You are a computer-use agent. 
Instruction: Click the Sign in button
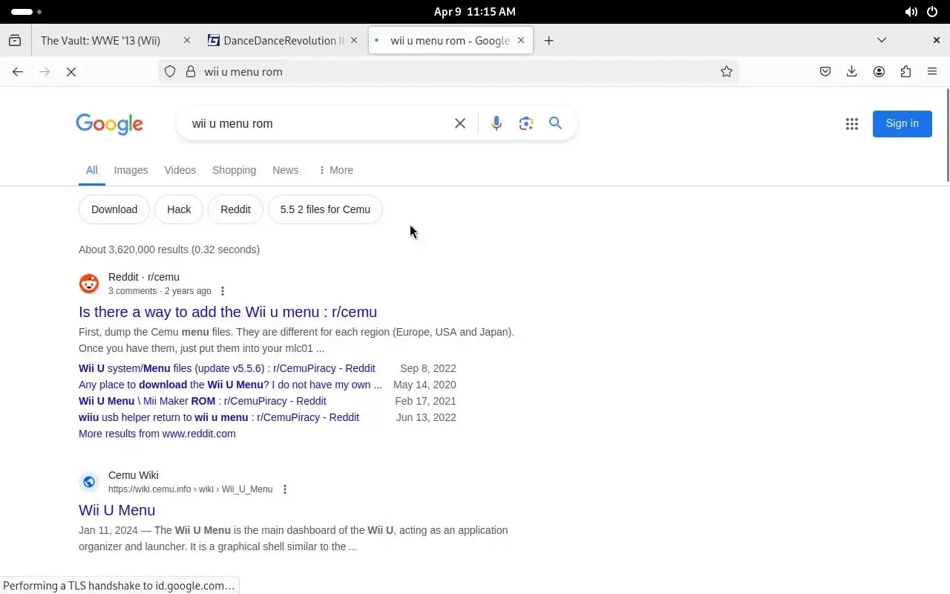coord(902,124)
